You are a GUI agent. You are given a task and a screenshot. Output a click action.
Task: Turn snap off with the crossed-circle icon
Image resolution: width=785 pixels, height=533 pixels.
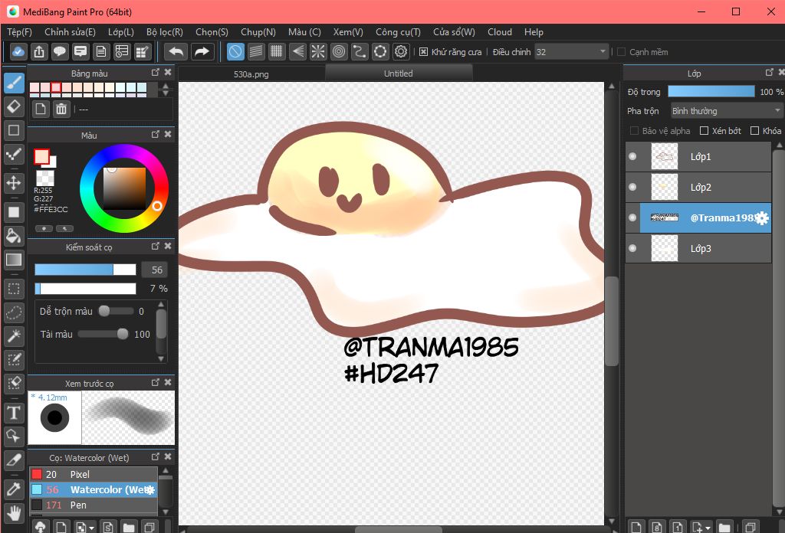coord(235,51)
